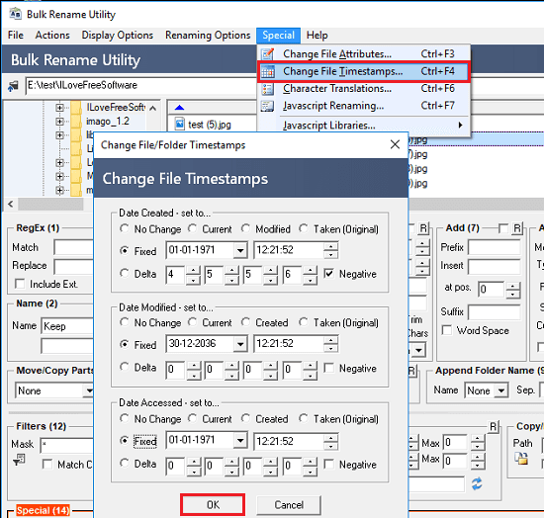Click the Copy/Move Path folder icon
The width and height of the screenshot is (544, 518).
[x=521, y=459]
